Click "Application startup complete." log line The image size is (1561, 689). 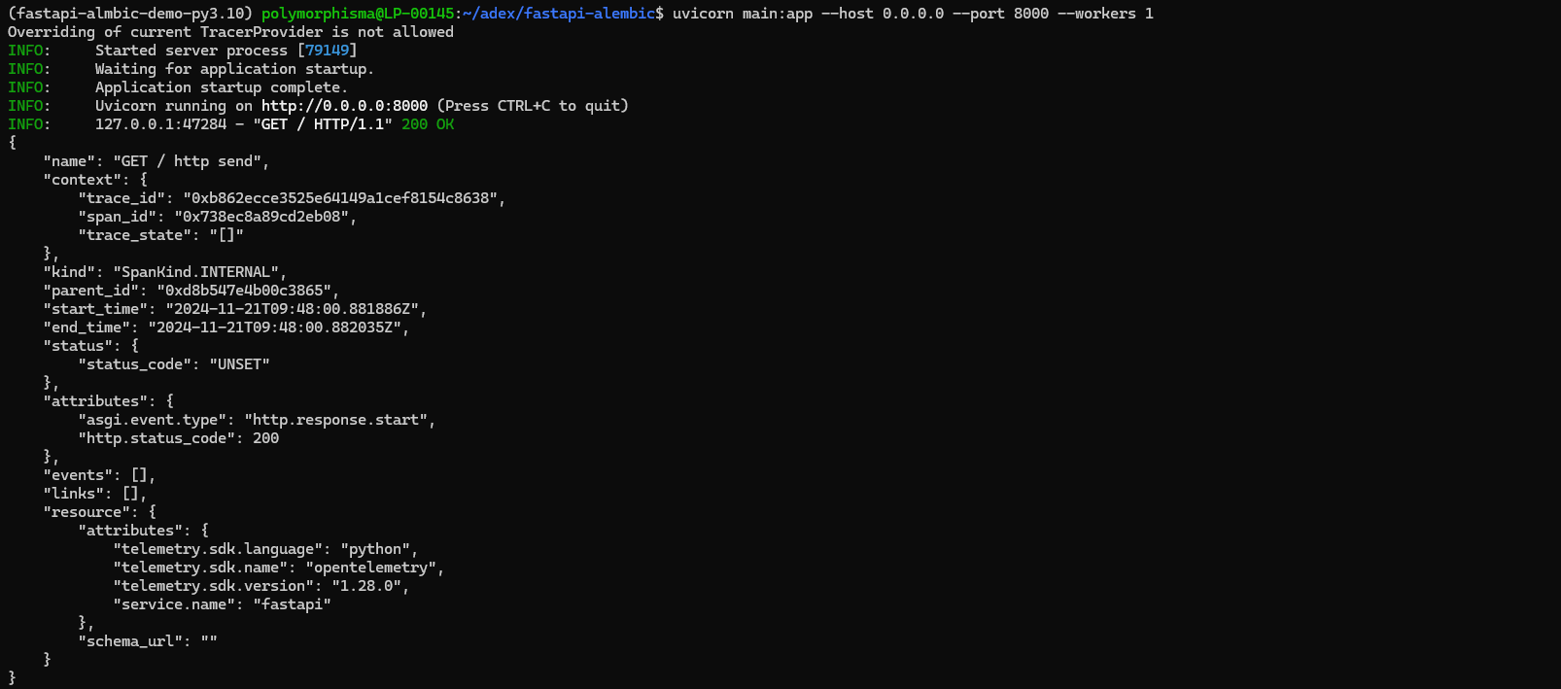pos(221,87)
